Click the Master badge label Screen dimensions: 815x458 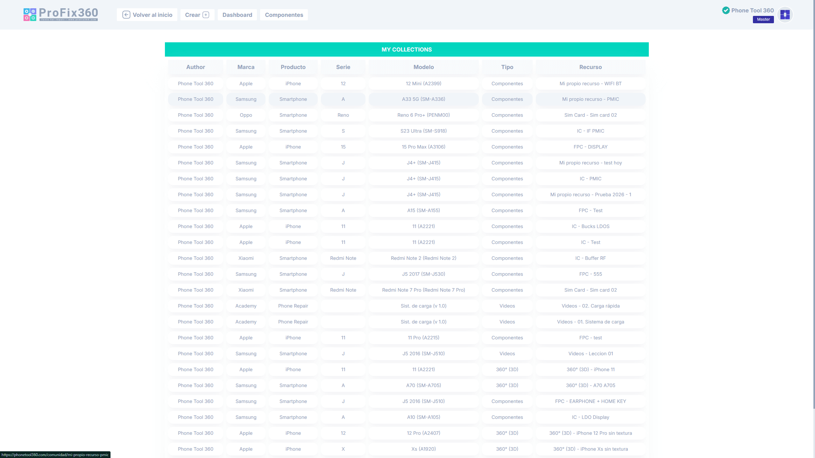[763, 19]
